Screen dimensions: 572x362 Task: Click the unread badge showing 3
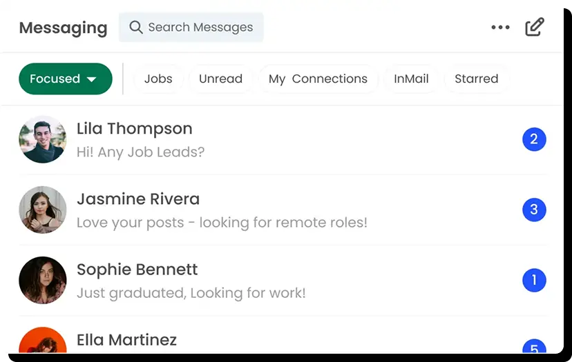click(534, 210)
